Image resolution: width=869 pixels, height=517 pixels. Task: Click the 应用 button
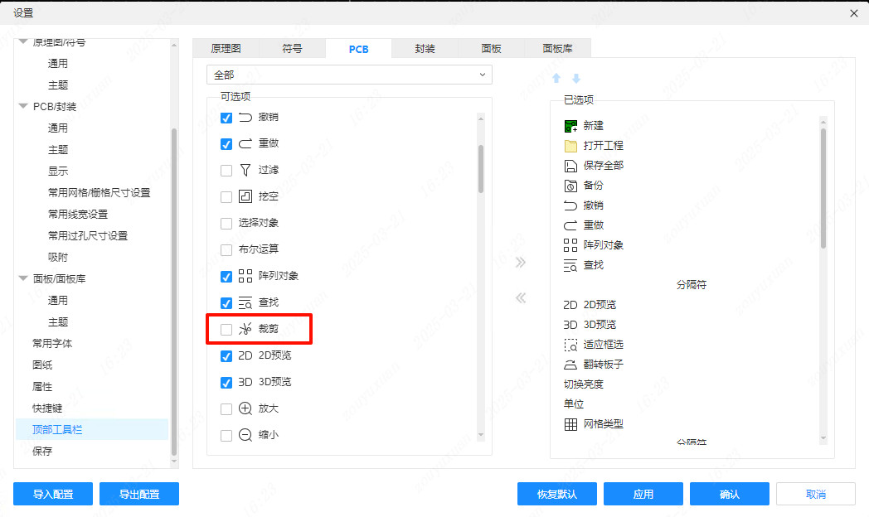pos(643,493)
